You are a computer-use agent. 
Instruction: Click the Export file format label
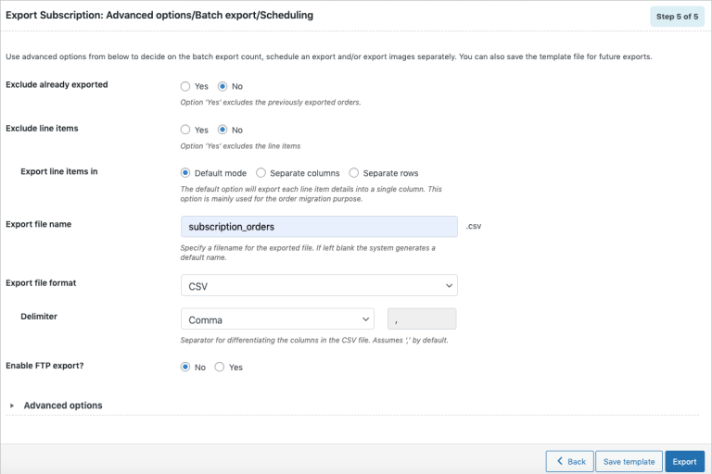(41, 283)
